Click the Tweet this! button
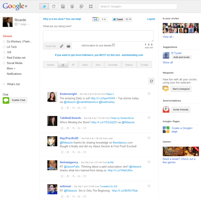This screenshot has height=198, width=201. pyautogui.click(x=51, y=46)
